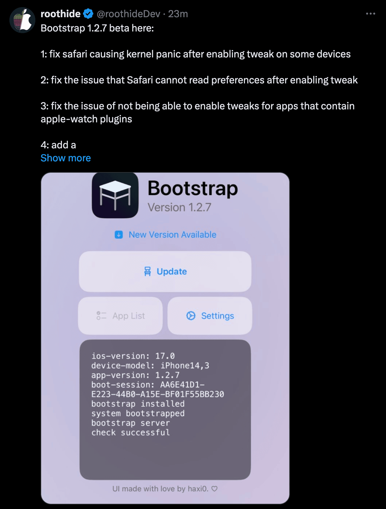386x509 pixels.
Task: Click the gear icon beside Settings
Action: click(x=191, y=316)
